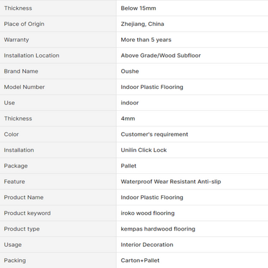Screen dimensions: 268x268
Task: Click the 'Pallet' package value
Action: (128, 166)
